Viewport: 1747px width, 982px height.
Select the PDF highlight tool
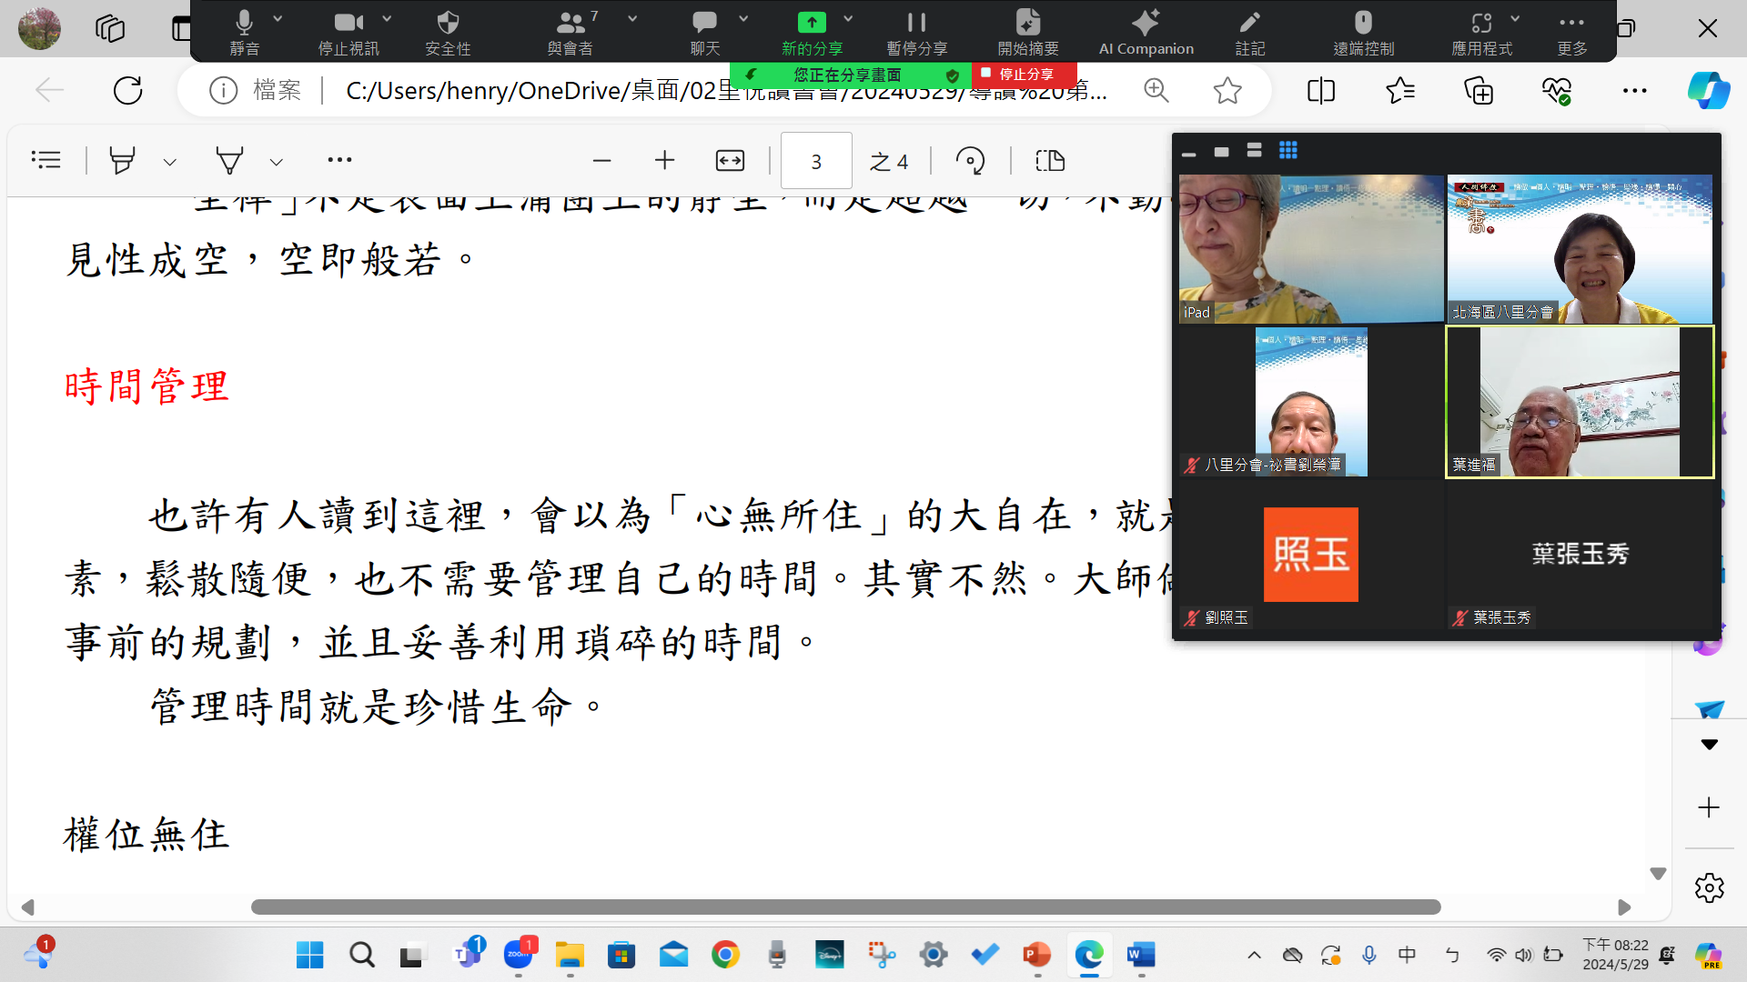(122, 161)
